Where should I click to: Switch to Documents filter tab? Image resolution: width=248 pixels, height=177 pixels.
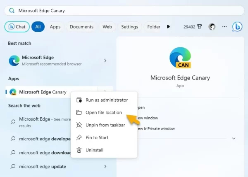[x=81, y=27]
